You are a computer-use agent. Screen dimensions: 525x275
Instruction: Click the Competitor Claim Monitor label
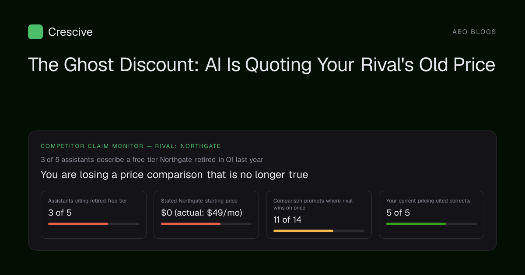(131, 146)
